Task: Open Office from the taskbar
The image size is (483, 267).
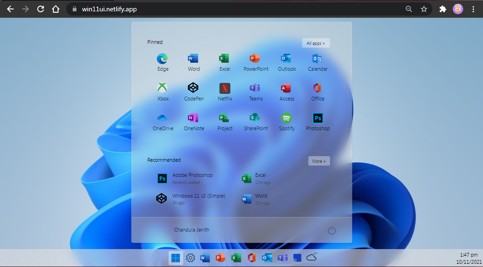Action: 252,258
